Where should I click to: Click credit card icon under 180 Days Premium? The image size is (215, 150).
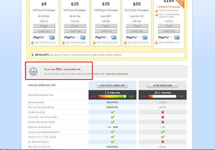pyautogui.click(x=114, y=37)
